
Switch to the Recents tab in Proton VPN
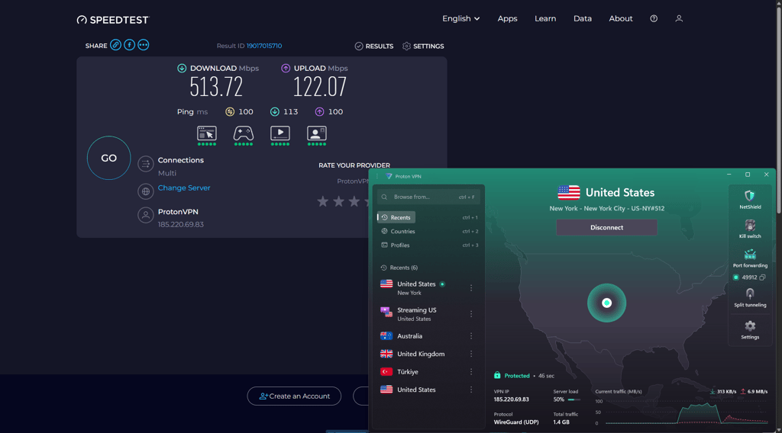[x=396, y=217]
